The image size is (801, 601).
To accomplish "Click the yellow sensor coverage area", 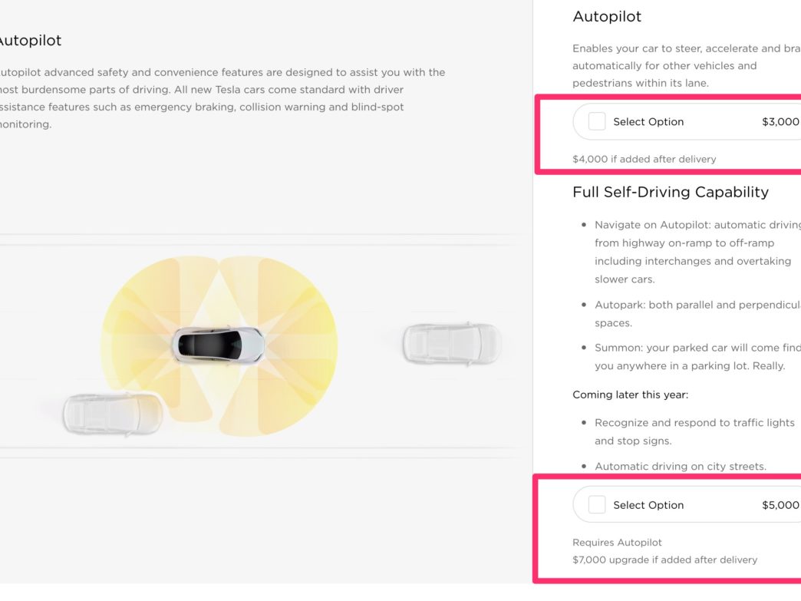I will 219,346.
